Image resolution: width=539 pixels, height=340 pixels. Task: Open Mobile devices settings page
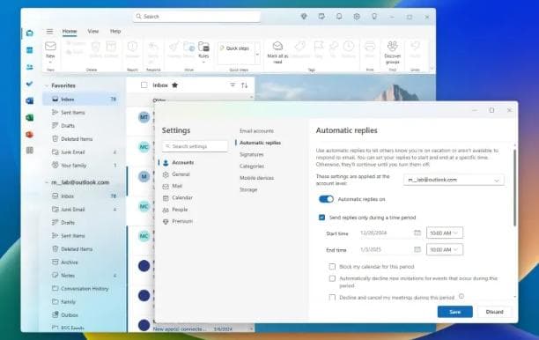pos(257,178)
